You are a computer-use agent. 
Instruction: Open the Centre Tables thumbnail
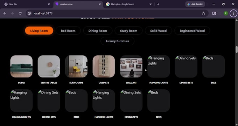click(x=49, y=66)
